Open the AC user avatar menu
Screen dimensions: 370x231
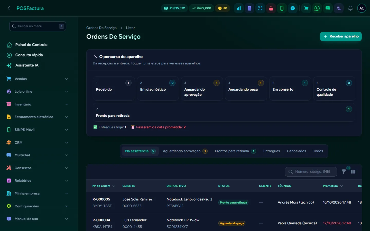tap(362, 8)
